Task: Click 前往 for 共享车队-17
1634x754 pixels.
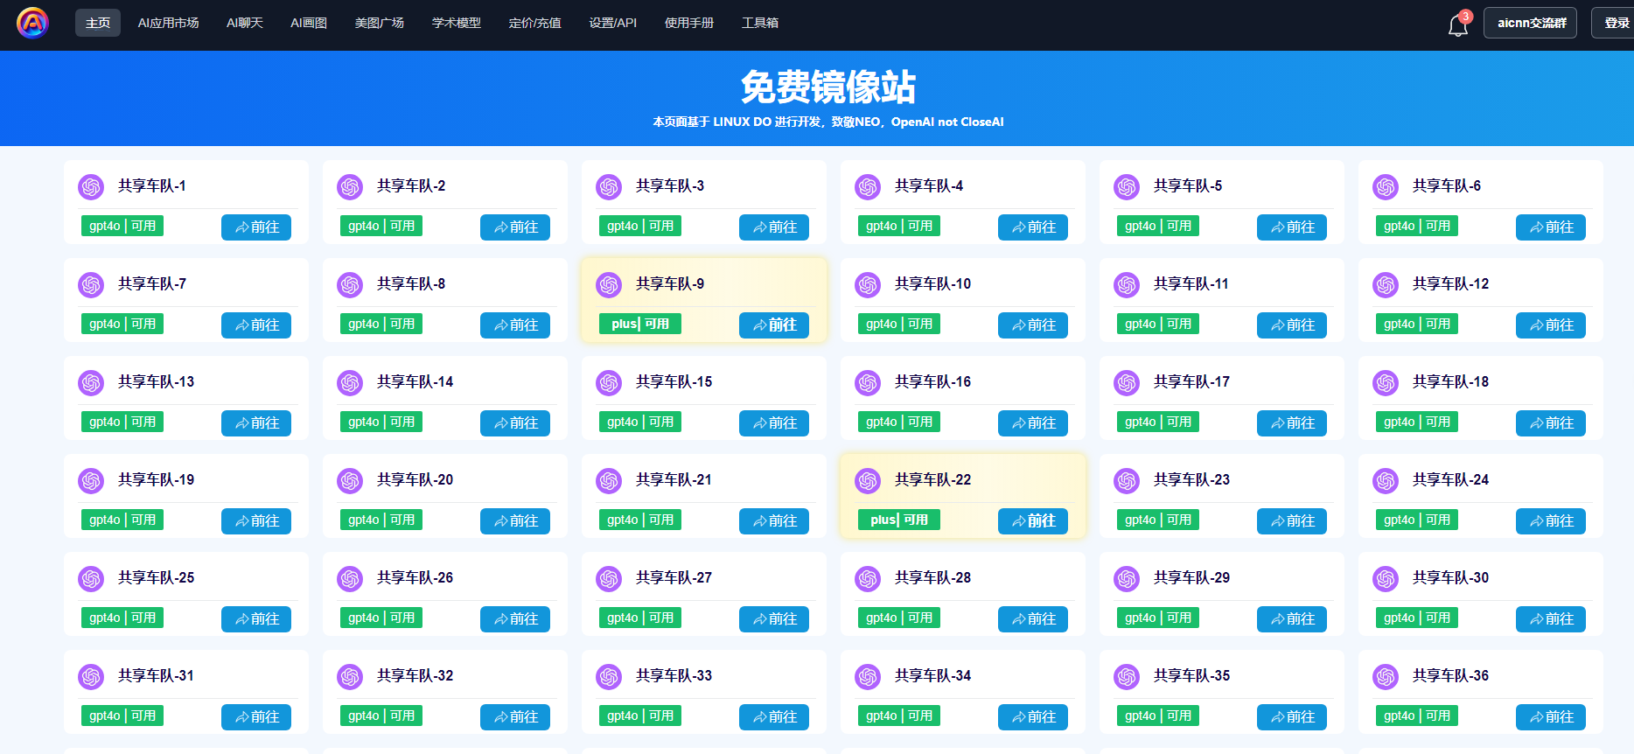Action: click(x=1292, y=423)
